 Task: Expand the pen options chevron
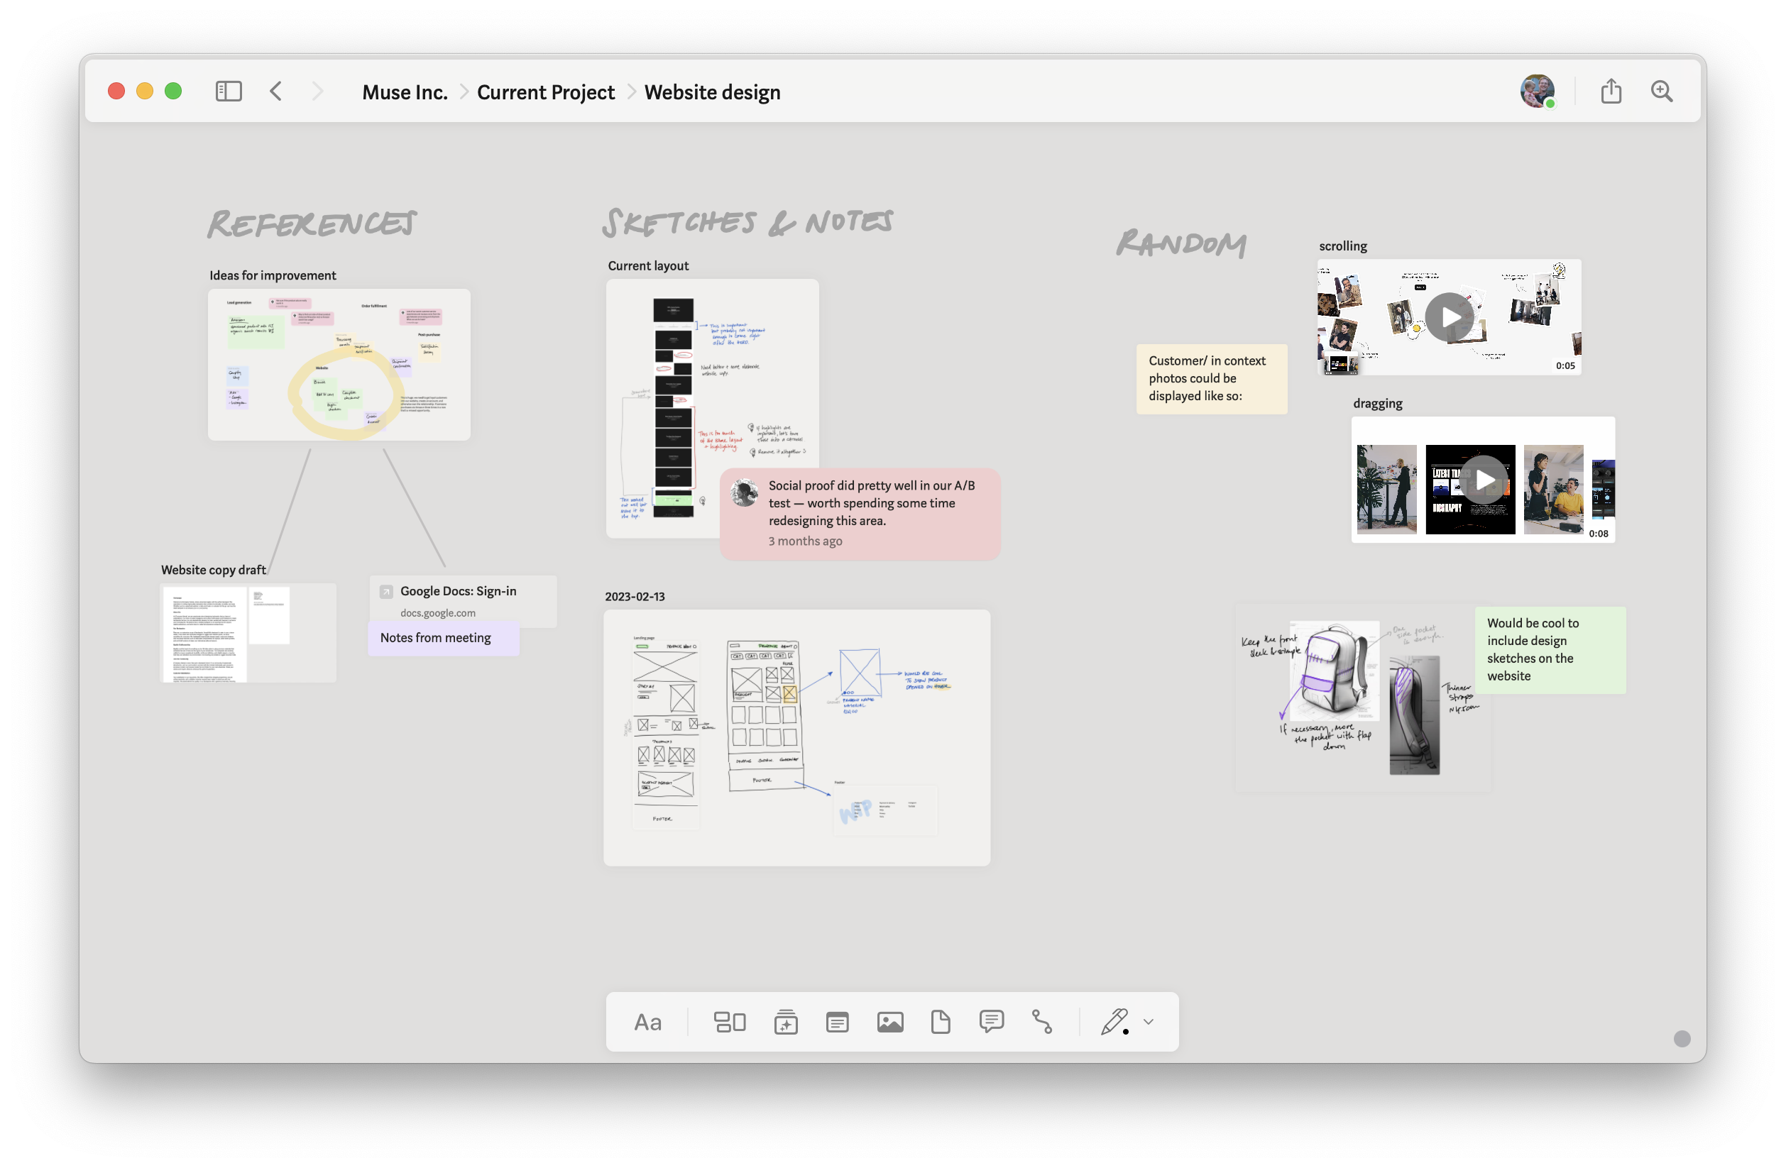pos(1148,1022)
